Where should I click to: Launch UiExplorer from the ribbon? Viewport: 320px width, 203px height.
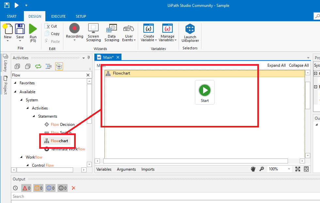click(190, 29)
